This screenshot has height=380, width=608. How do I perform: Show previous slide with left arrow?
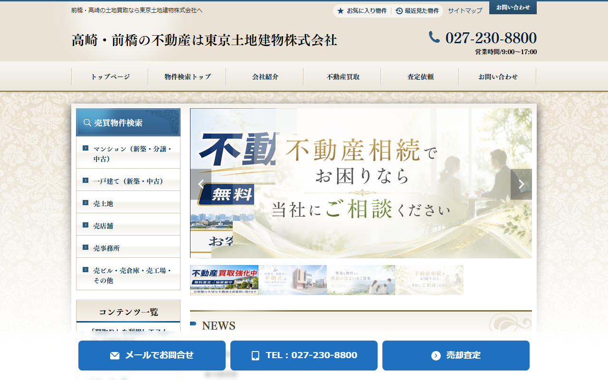click(200, 184)
